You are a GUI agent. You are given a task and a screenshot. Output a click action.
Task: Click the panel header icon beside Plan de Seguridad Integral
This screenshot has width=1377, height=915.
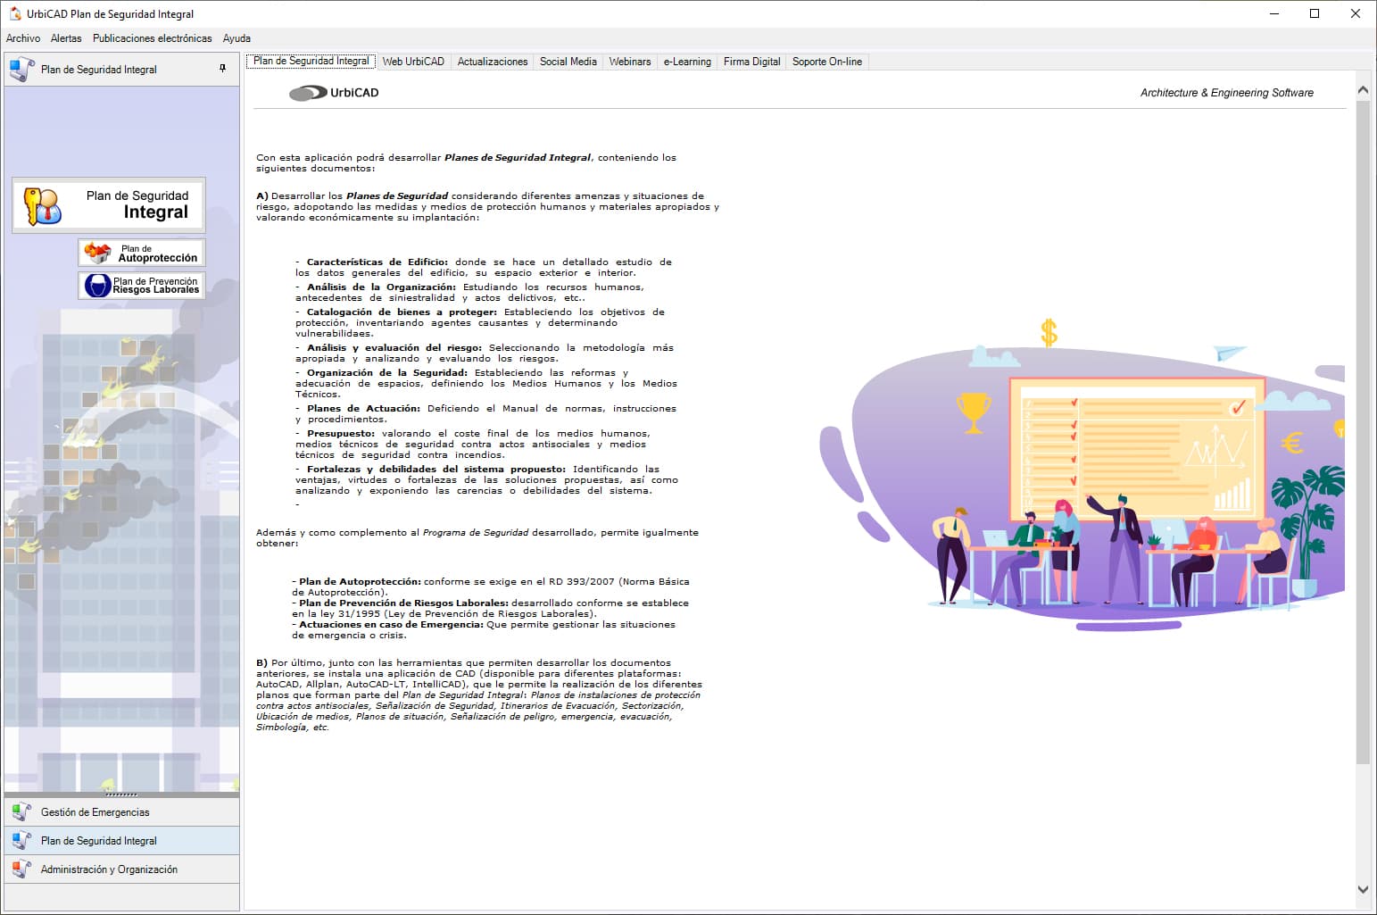(x=21, y=69)
